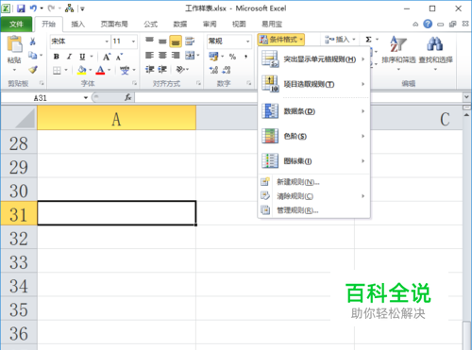
Task: Align text left
Action: click(149, 56)
